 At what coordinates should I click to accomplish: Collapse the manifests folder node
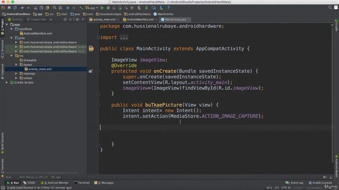pyautogui.click(x=12, y=29)
